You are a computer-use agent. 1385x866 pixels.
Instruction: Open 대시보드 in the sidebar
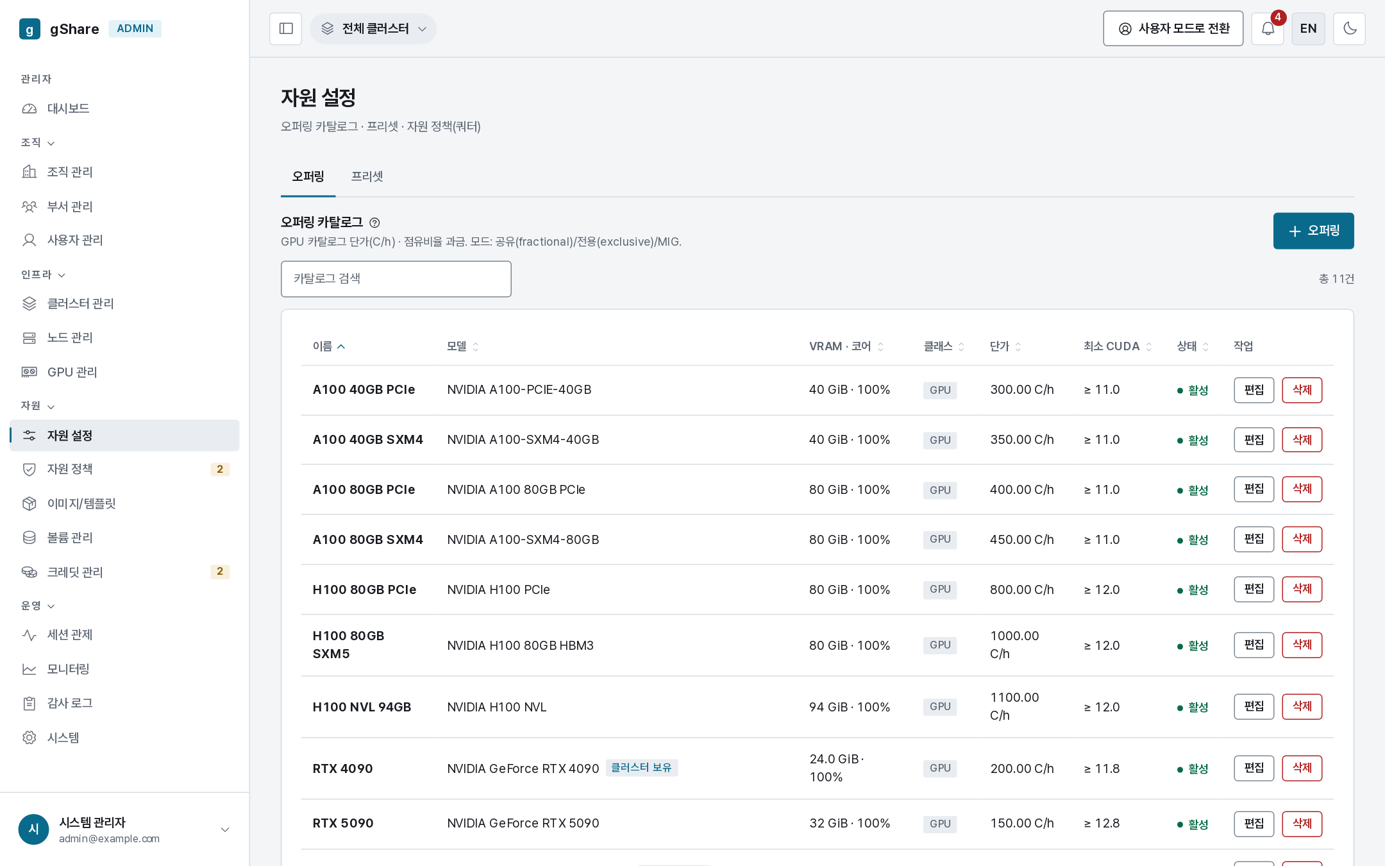point(124,108)
